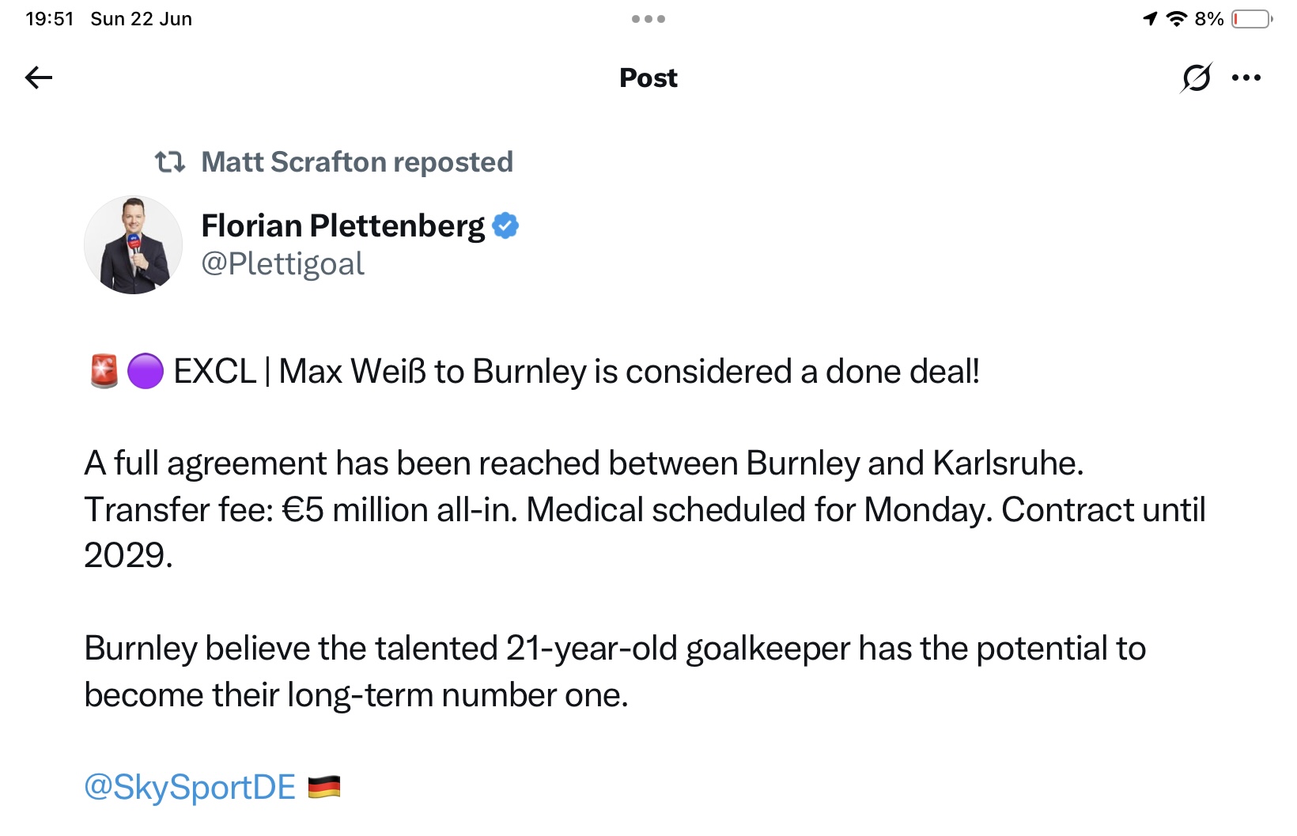Tap the status bar clock 19:51
Screen dimensions: 1297x836
click(x=49, y=19)
